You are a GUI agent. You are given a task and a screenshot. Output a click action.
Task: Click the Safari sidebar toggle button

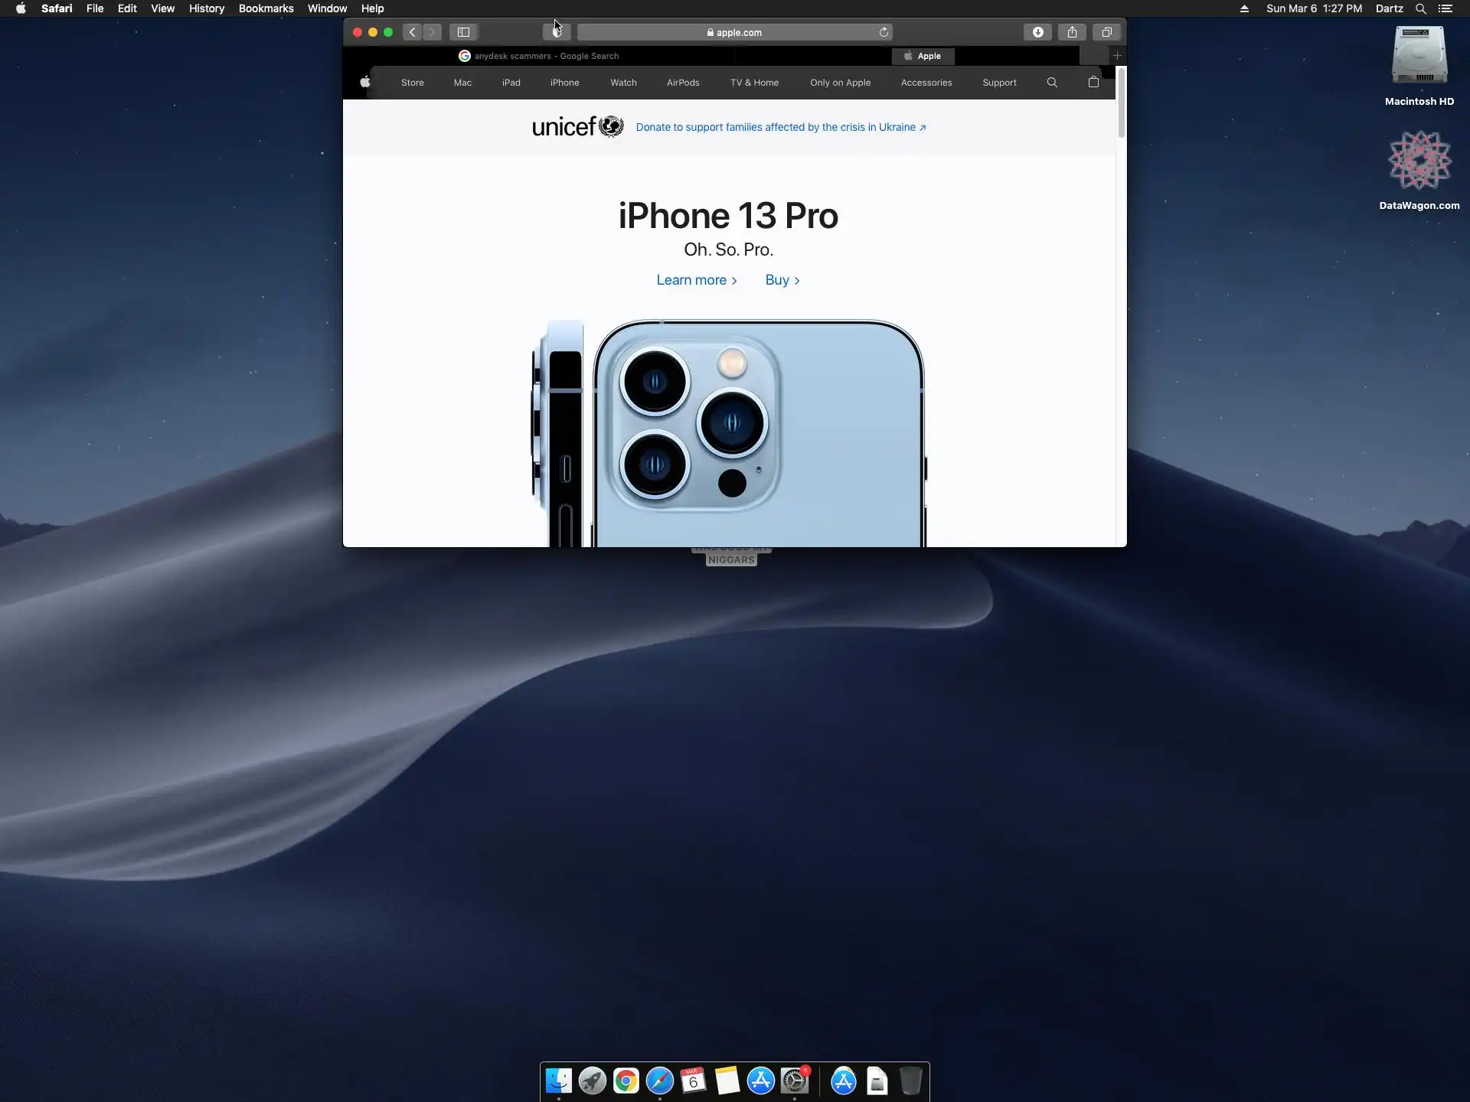(x=463, y=32)
